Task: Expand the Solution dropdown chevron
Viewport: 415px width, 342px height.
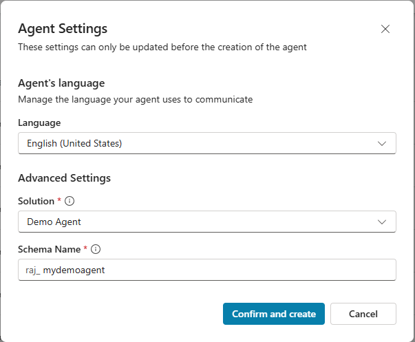Action: tap(383, 222)
